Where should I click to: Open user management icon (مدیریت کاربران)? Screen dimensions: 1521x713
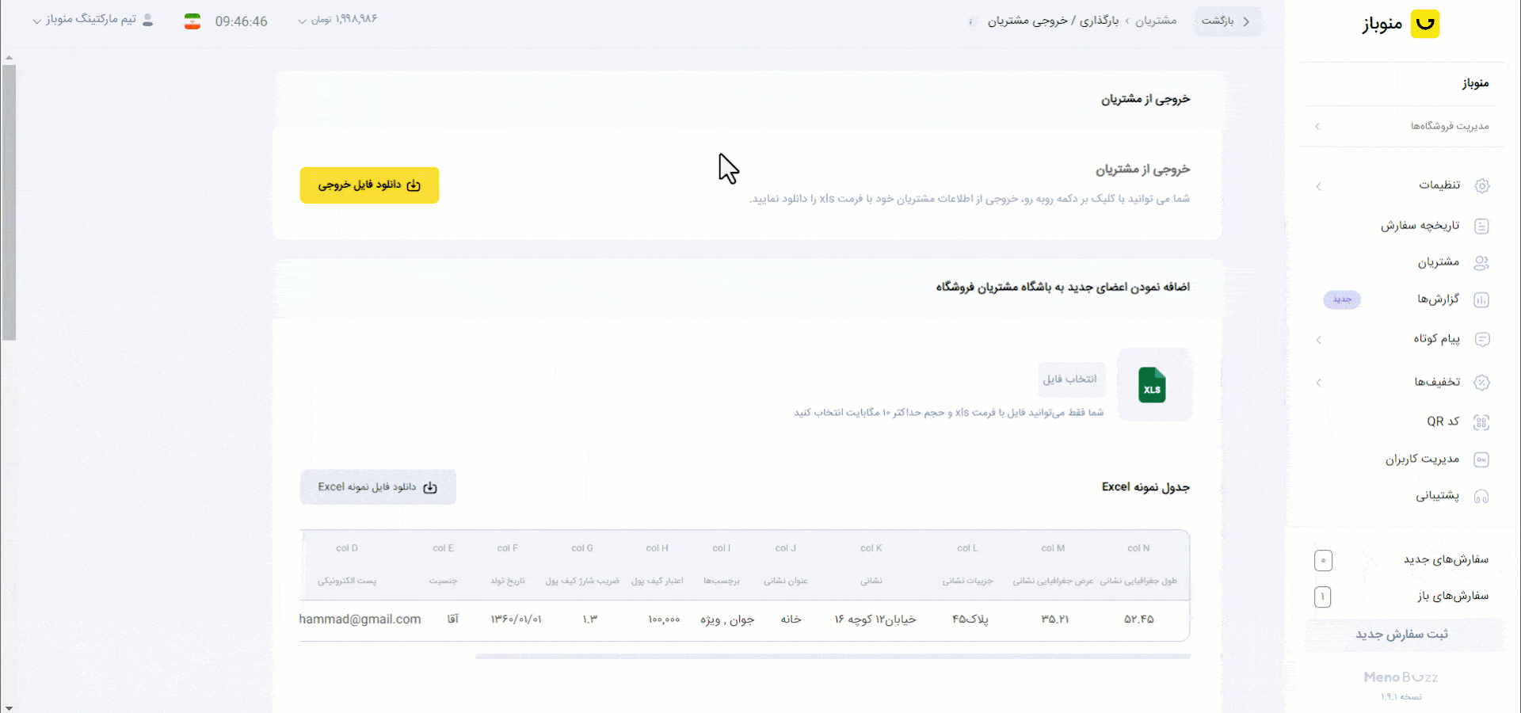tap(1482, 459)
